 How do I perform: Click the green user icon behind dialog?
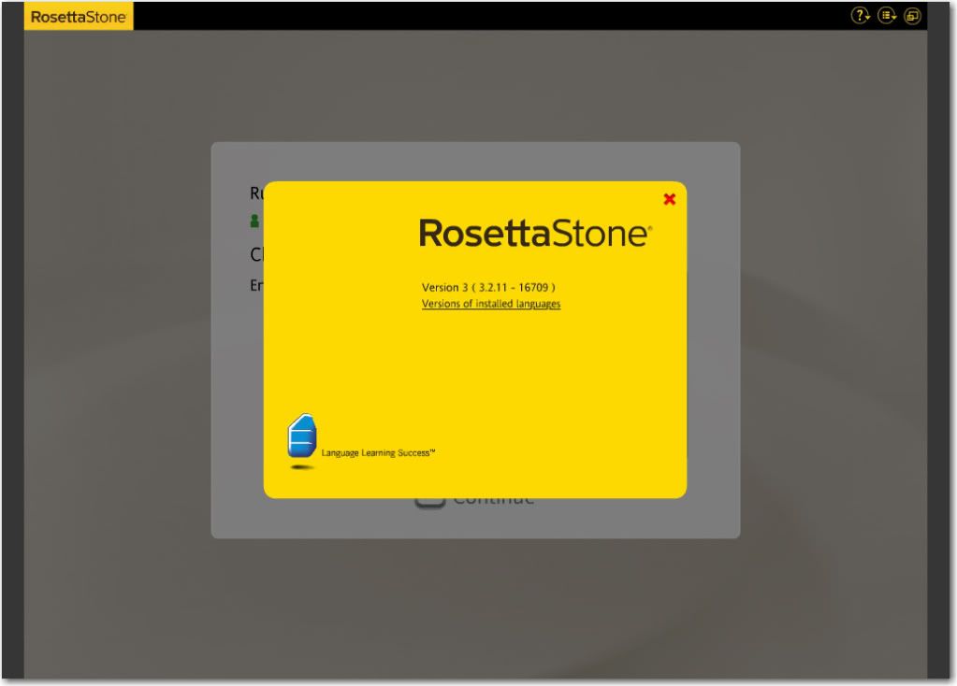pos(255,221)
